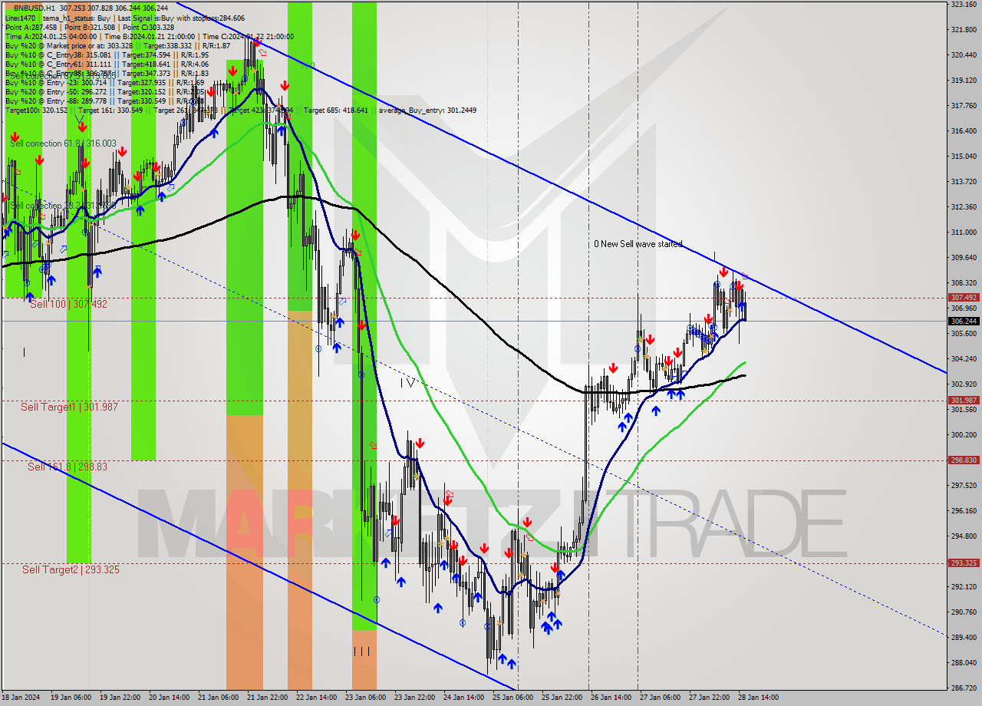Select the red 293.325 price axis tag
The width and height of the screenshot is (982, 706).
pos(964,563)
